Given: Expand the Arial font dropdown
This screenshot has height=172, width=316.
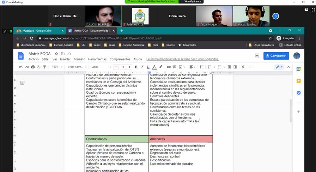Looking at the screenshot, I should (x=102, y=67).
